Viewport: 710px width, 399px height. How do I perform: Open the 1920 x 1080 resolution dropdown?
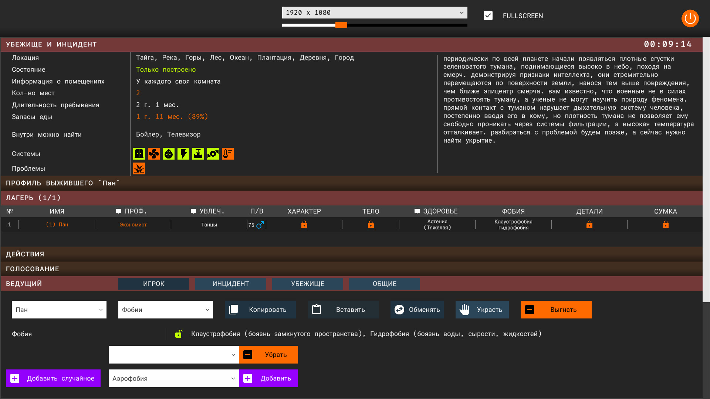[374, 12]
